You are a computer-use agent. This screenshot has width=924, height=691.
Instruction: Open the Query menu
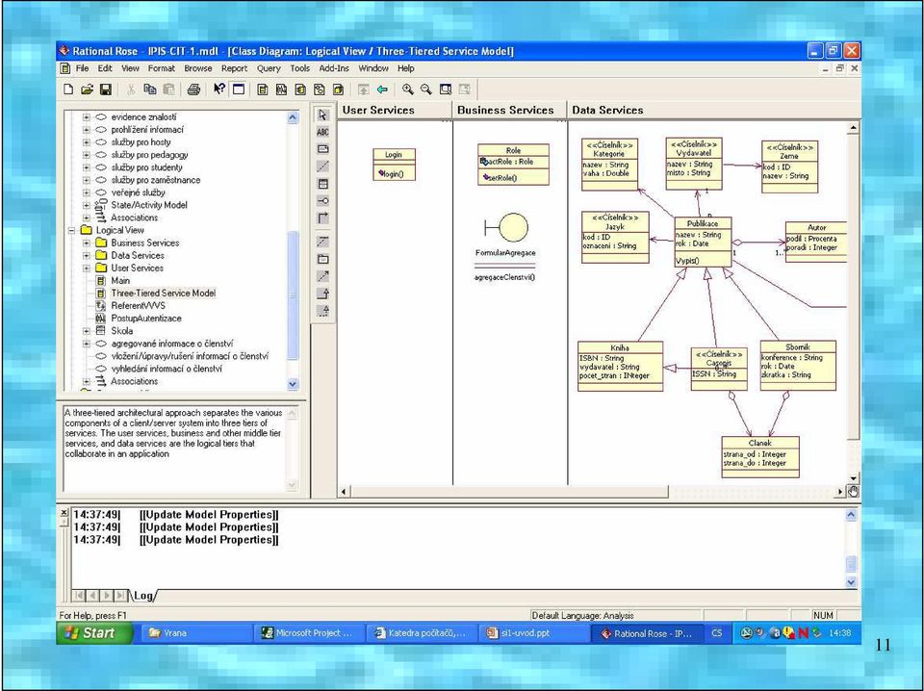[x=269, y=68]
